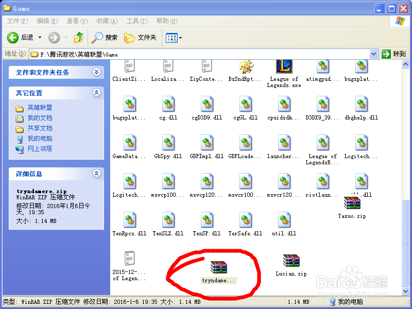Image resolution: width=412 pixels, height=309 pixels.
Task: Open the views dropdown button
Action: click(x=174, y=38)
